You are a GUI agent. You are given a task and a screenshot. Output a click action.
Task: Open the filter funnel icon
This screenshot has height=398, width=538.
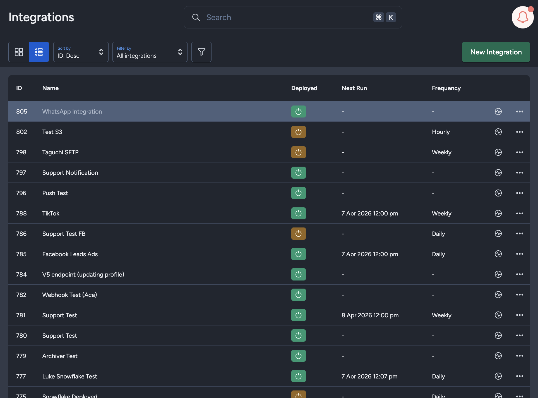pyautogui.click(x=201, y=52)
